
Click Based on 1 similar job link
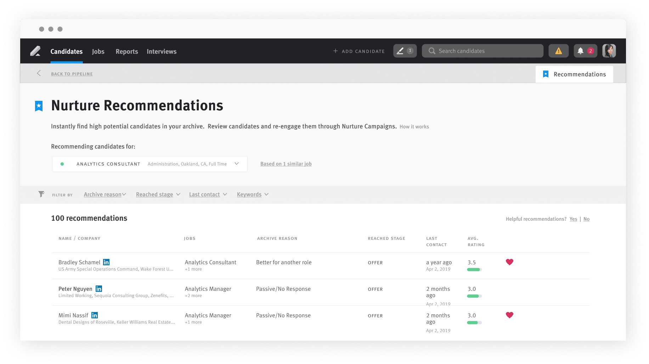click(286, 164)
